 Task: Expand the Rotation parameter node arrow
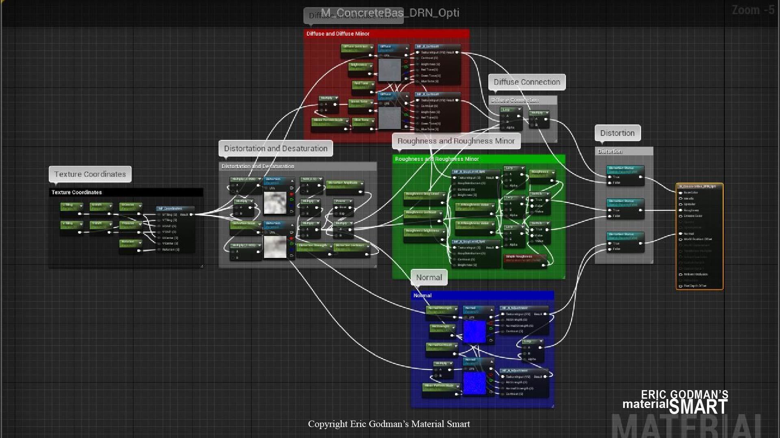click(140, 243)
